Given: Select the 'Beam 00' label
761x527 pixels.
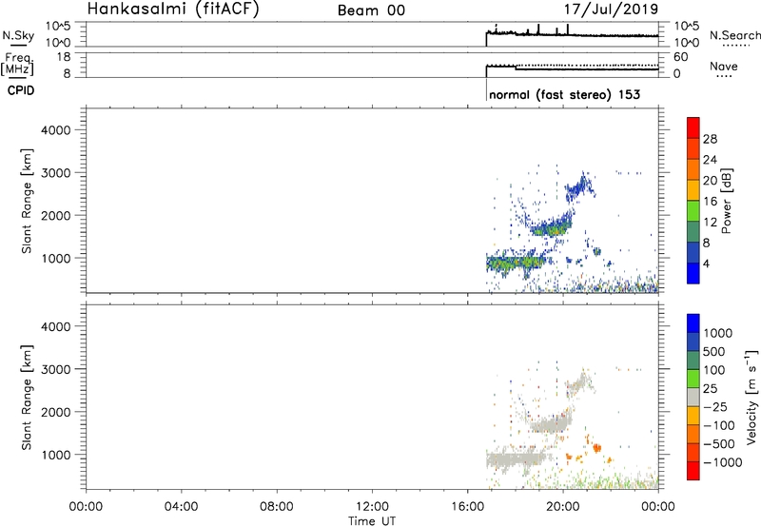Looking at the screenshot, I should (x=371, y=10).
